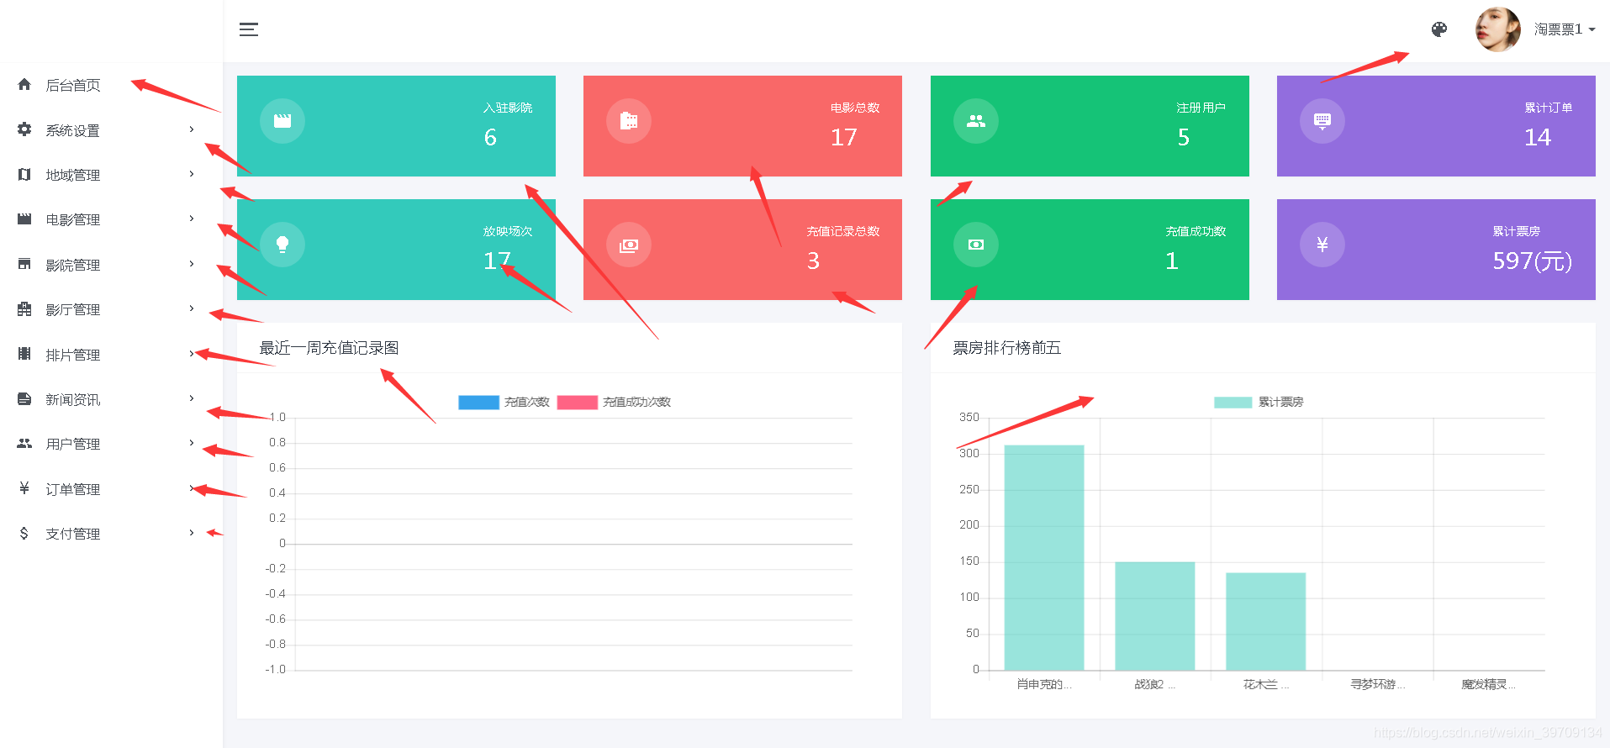Viewport: 1610px width, 748px height.
Task: Expand the 系统设置 chevron
Action: pos(192,129)
